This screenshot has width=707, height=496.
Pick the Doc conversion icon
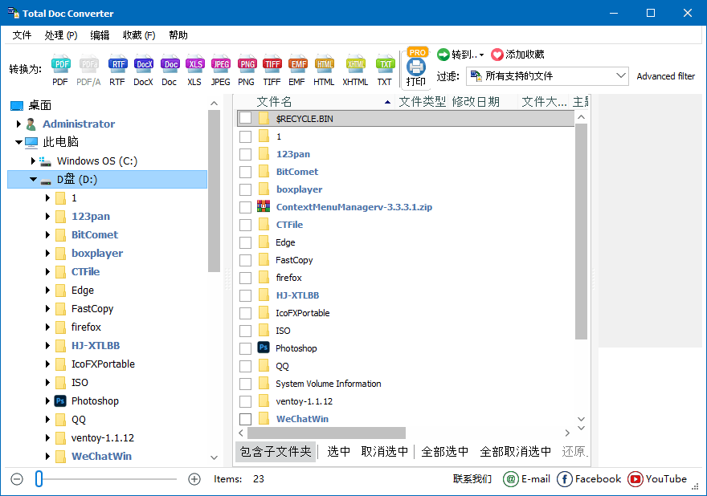[x=170, y=64]
